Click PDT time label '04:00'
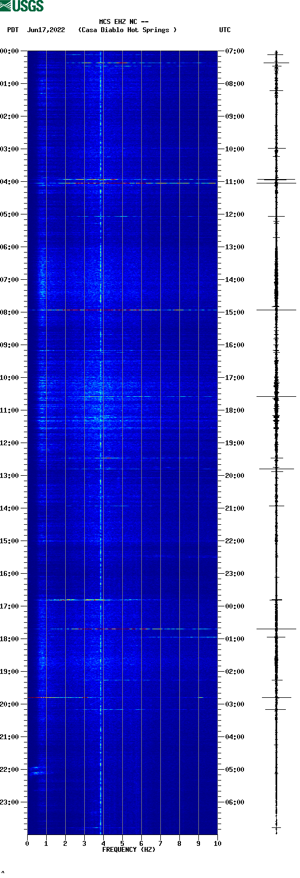Screen dimensions: 300x878 point(10,182)
